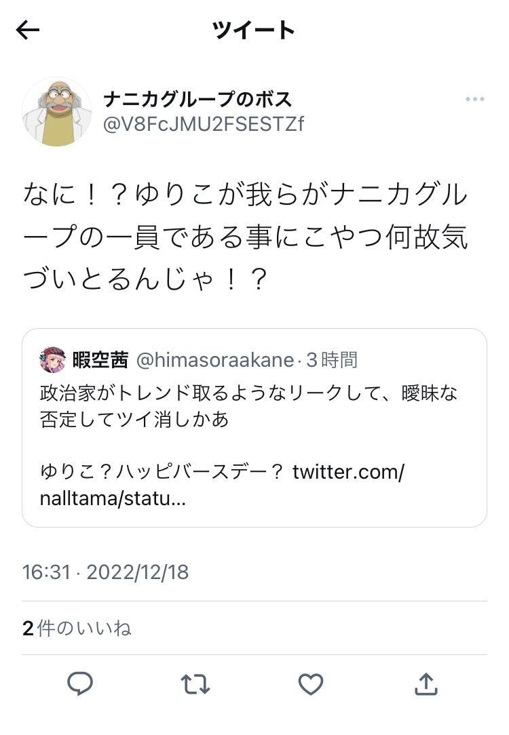Tap the reply speech bubble icon
509x735 pixels.
coord(80,684)
